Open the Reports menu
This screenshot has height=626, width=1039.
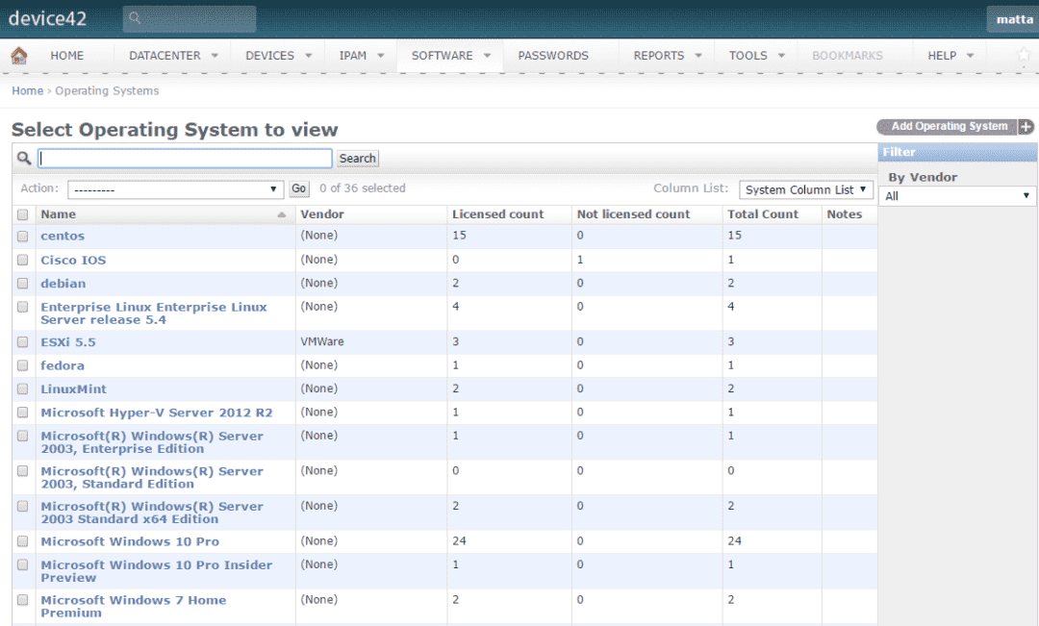pyautogui.click(x=666, y=56)
